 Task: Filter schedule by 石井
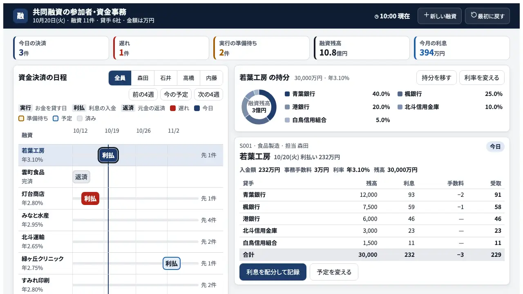(165, 78)
